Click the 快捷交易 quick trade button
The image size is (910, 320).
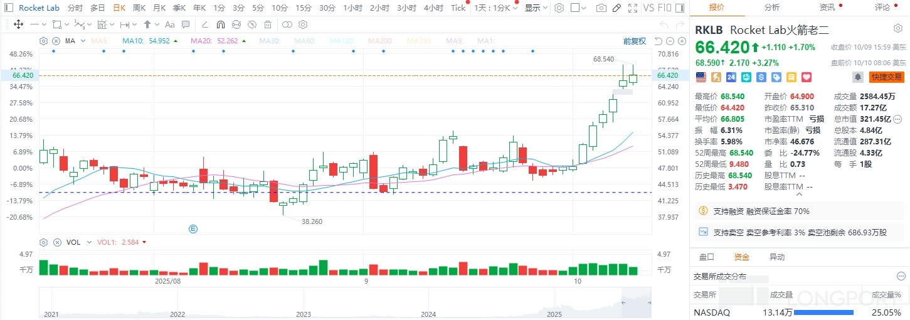(886, 77)
